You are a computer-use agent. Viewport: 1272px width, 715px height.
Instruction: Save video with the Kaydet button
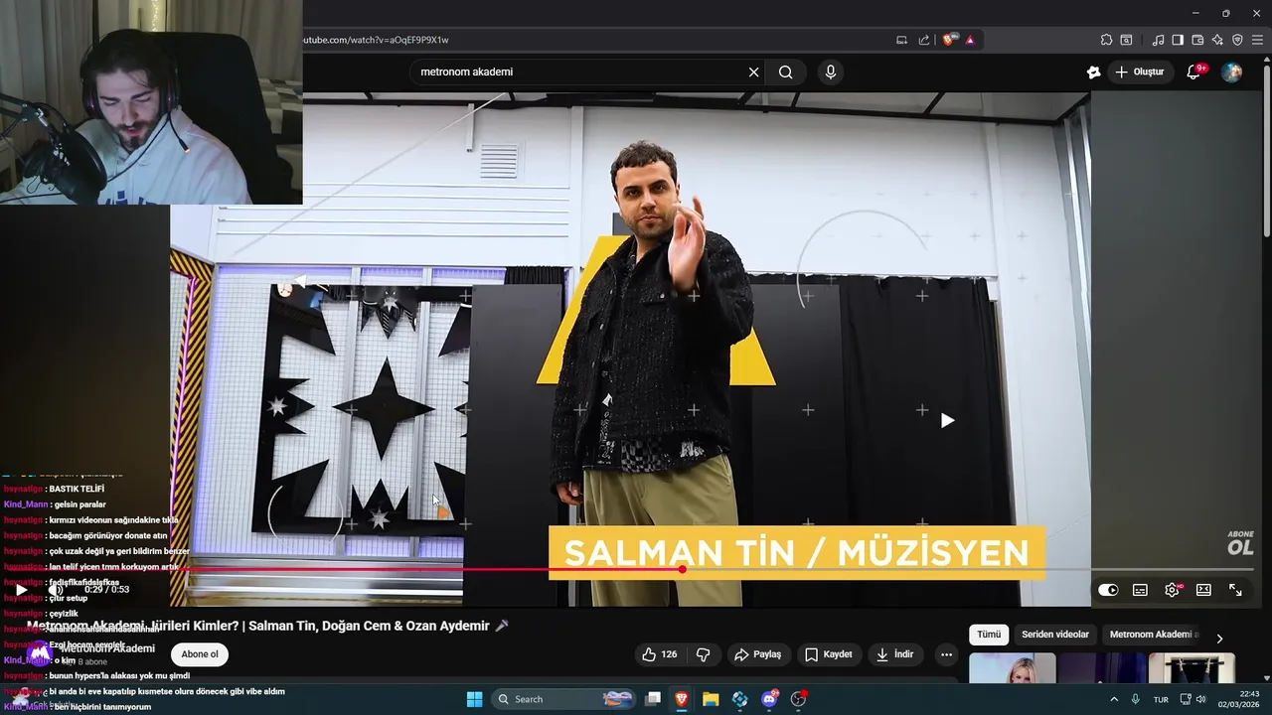pyautogui.click(x=828, y=654)
